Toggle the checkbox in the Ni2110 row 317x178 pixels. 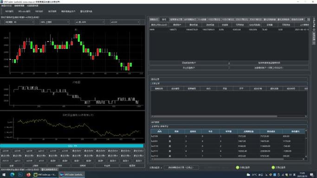pyautogui.click(x=170, y=146)
